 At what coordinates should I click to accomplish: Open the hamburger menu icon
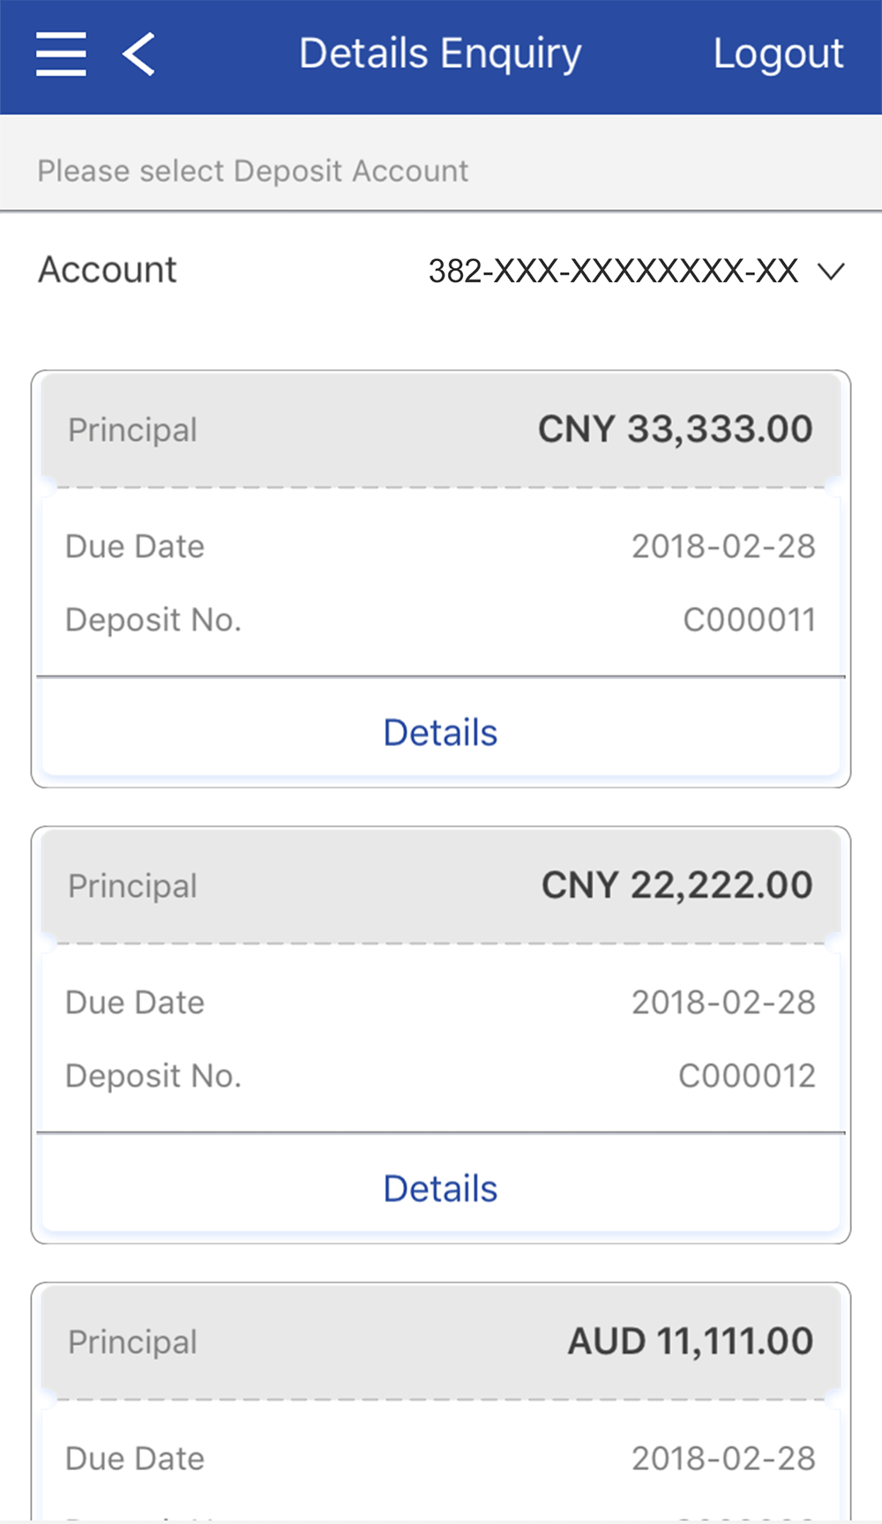61,55
